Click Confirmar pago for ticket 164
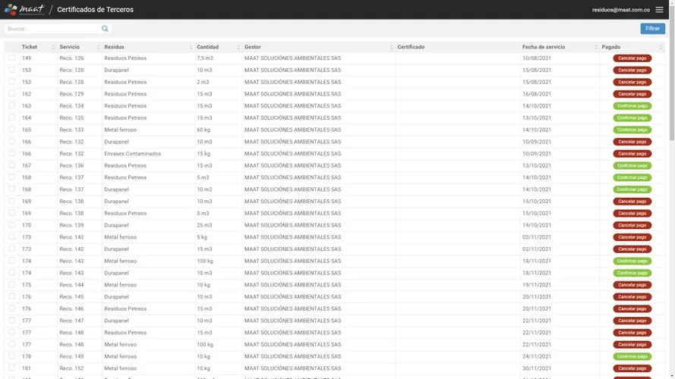This screenshot has height=379, width=675. 632,118
